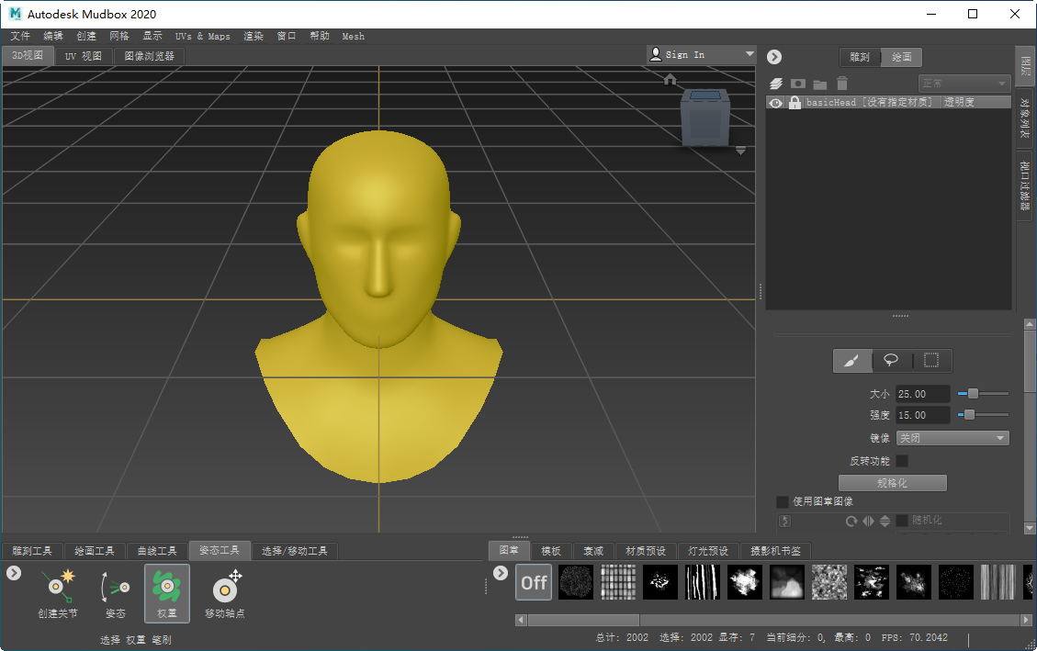Switch layers panel to 绘画 mode
1037x651 pixels.
coord(901,57)
